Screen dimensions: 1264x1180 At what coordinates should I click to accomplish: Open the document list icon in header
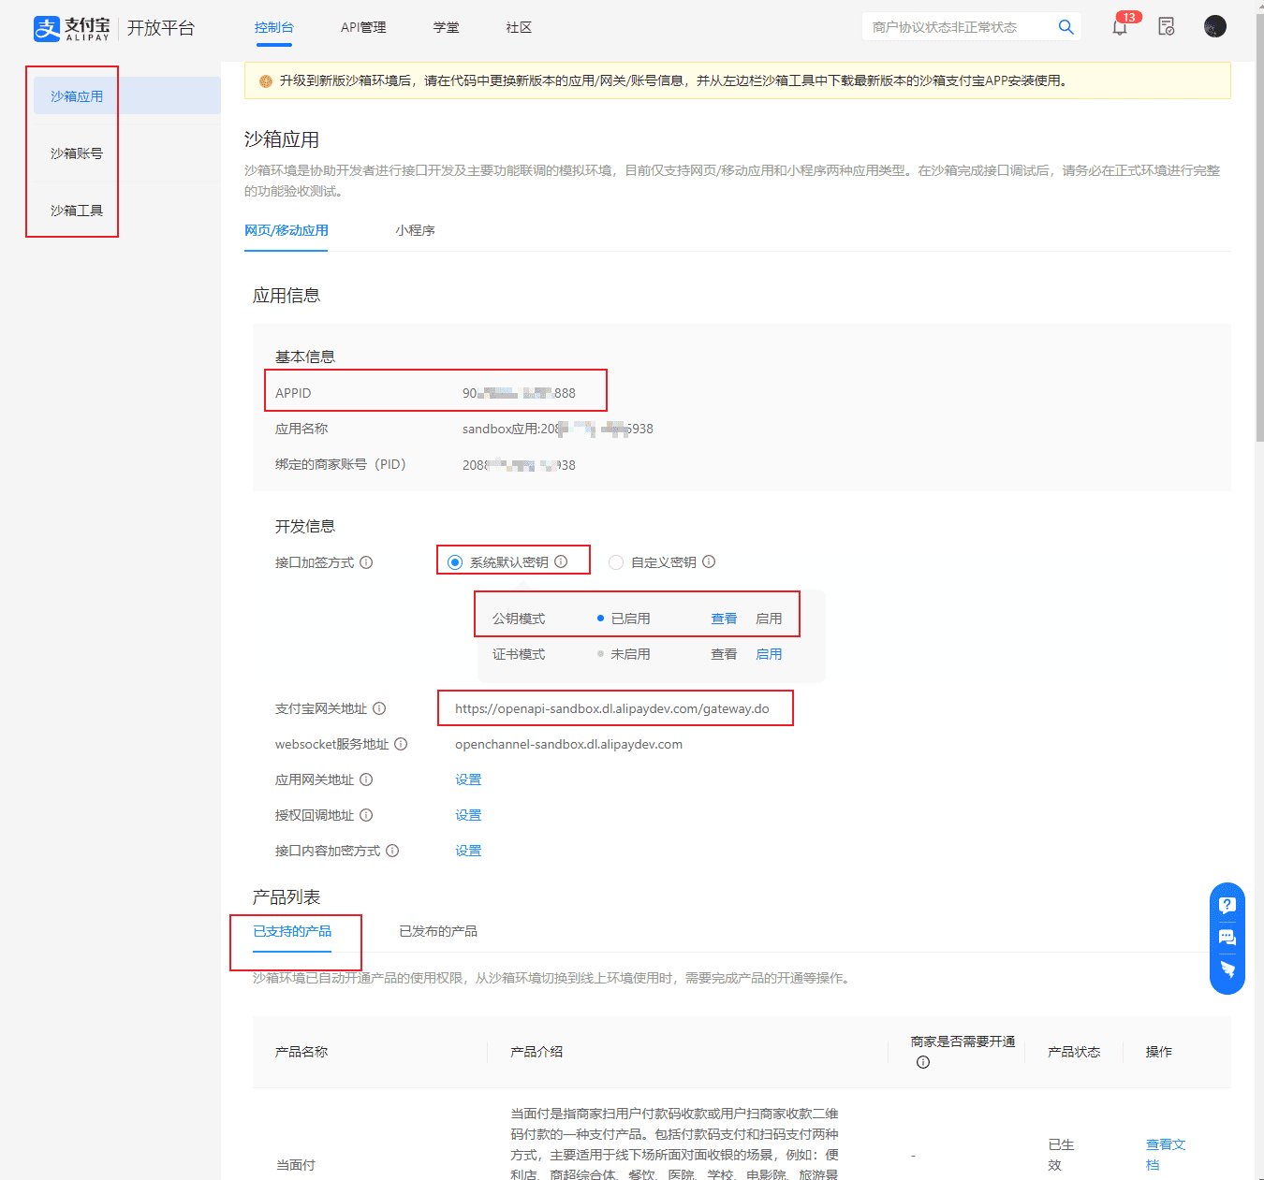tap(1167, 27)
